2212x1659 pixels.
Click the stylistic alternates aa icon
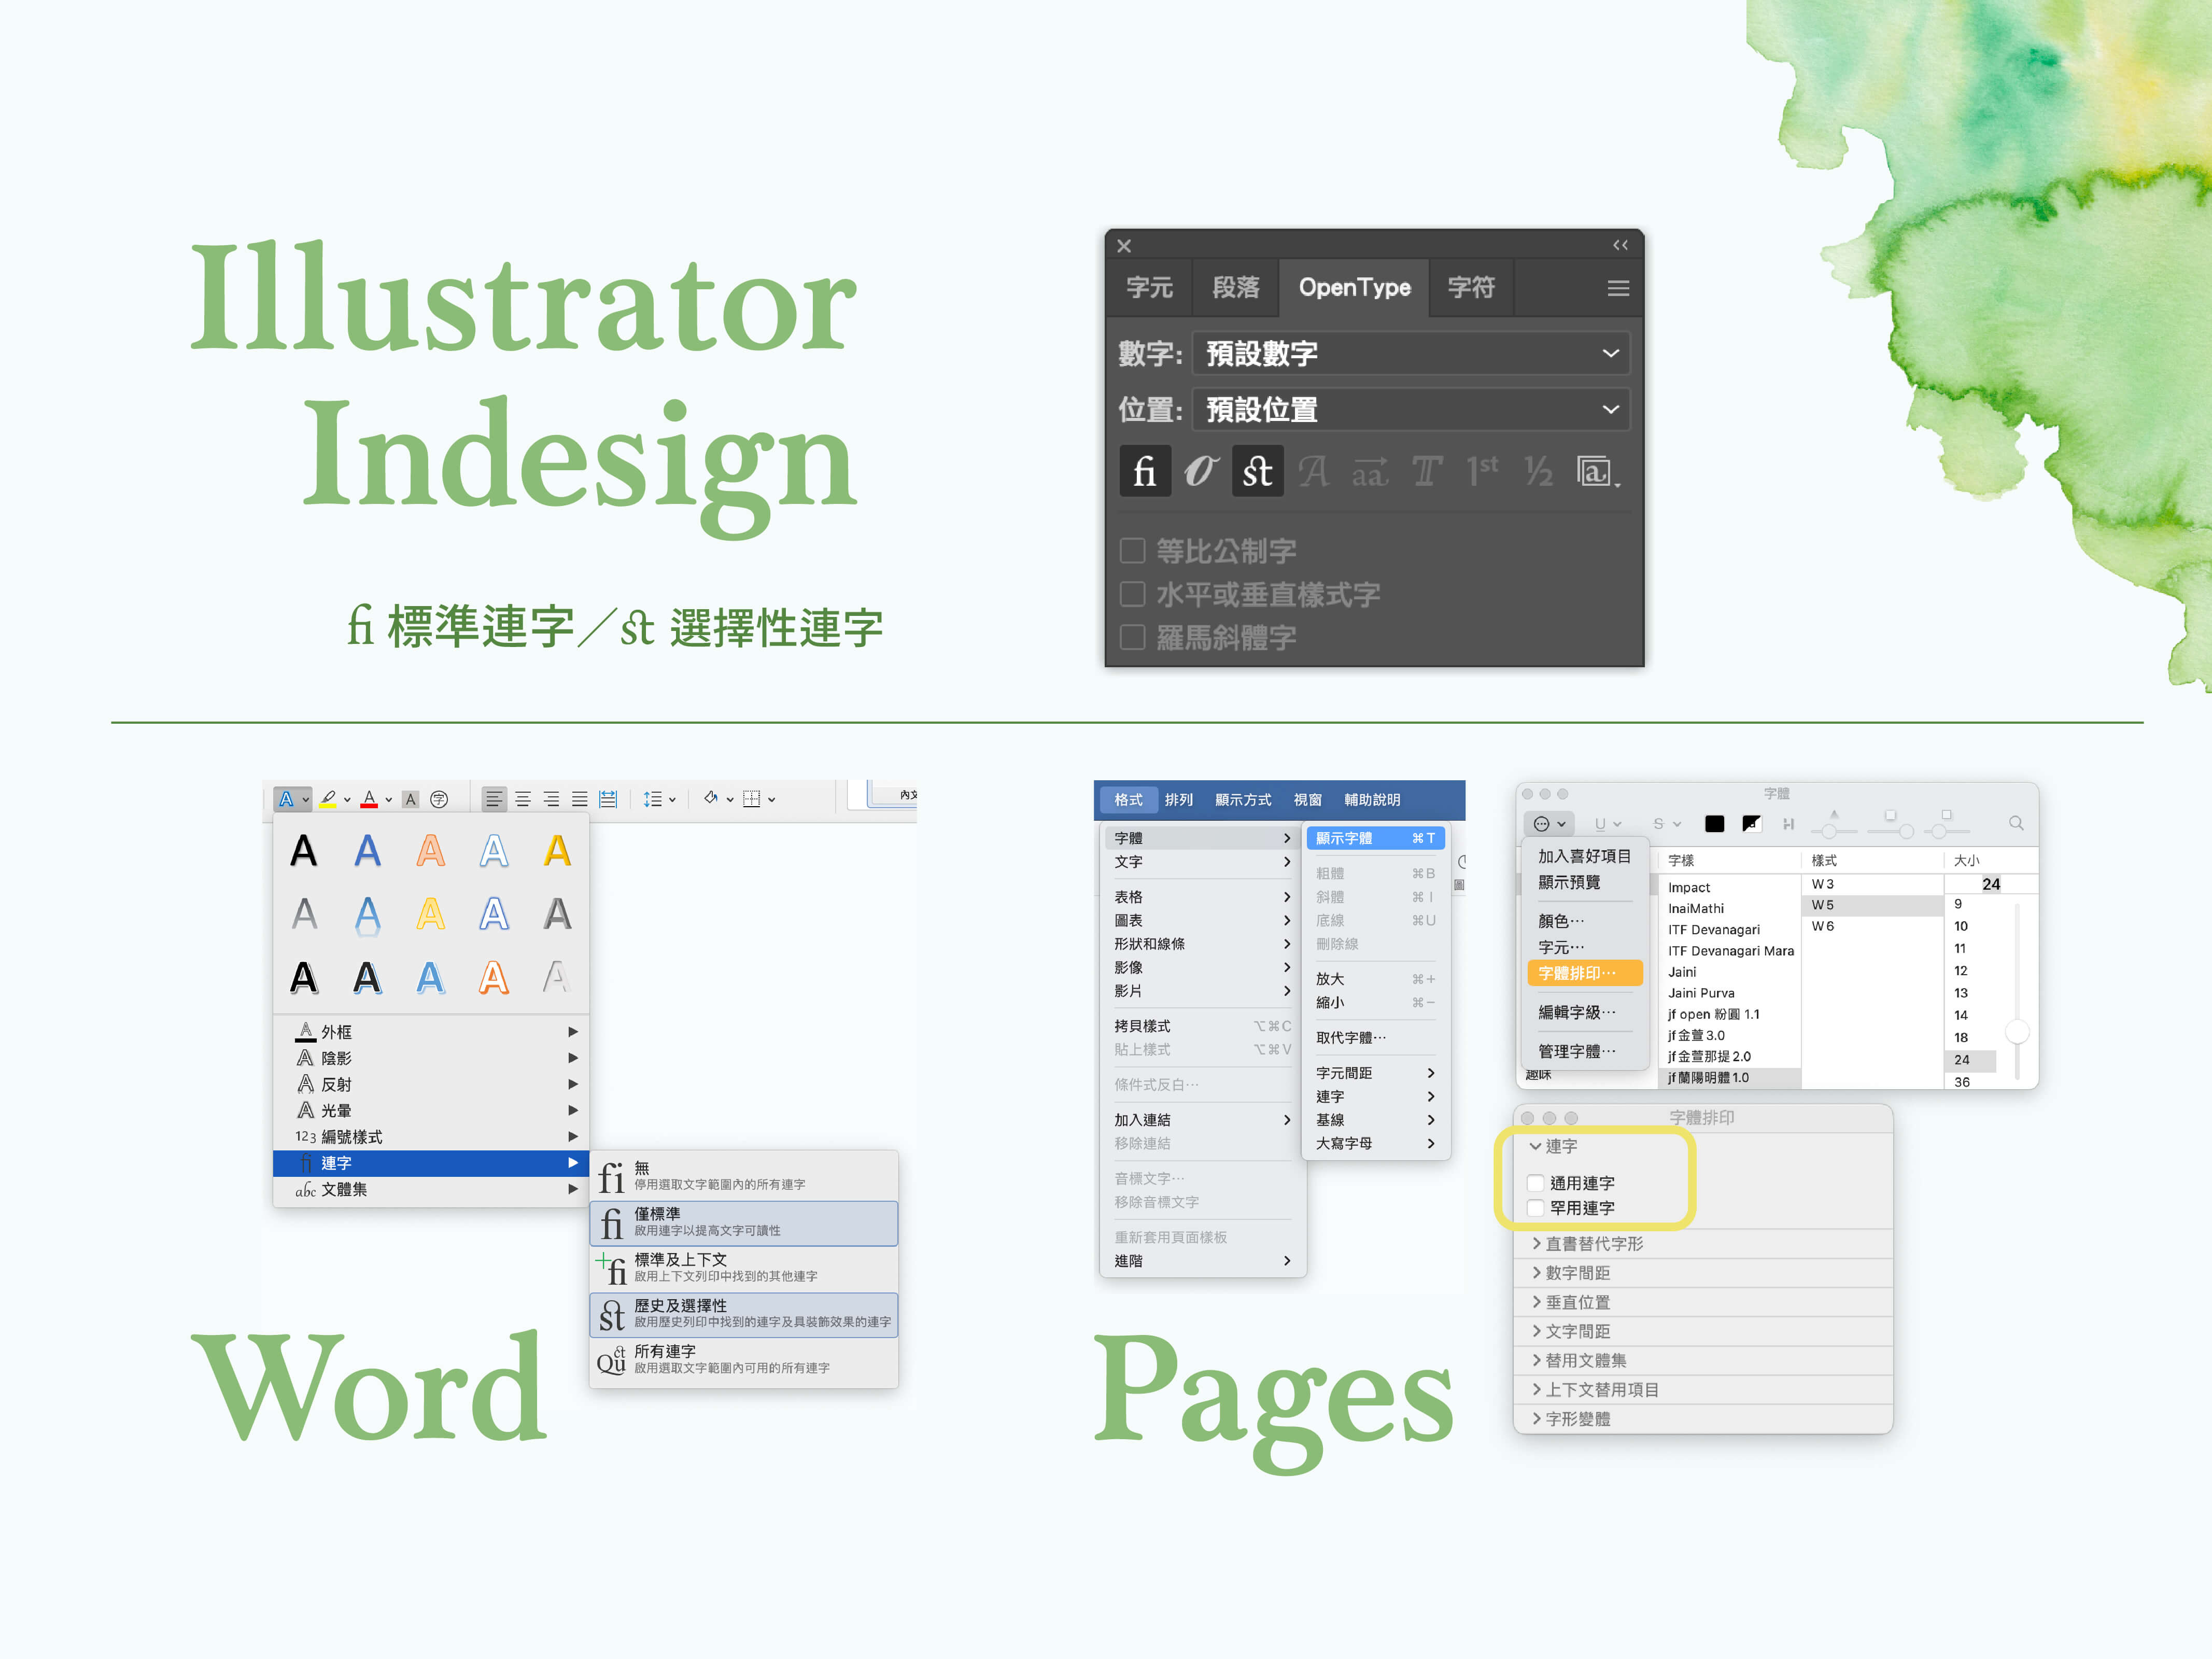pos(1370,471)
